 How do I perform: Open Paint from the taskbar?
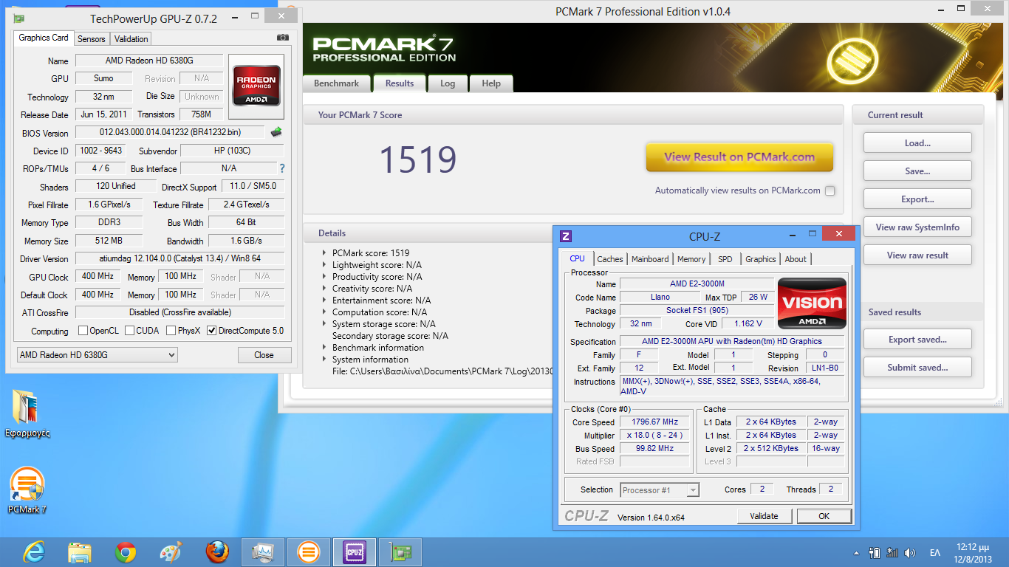pos(171,552)
